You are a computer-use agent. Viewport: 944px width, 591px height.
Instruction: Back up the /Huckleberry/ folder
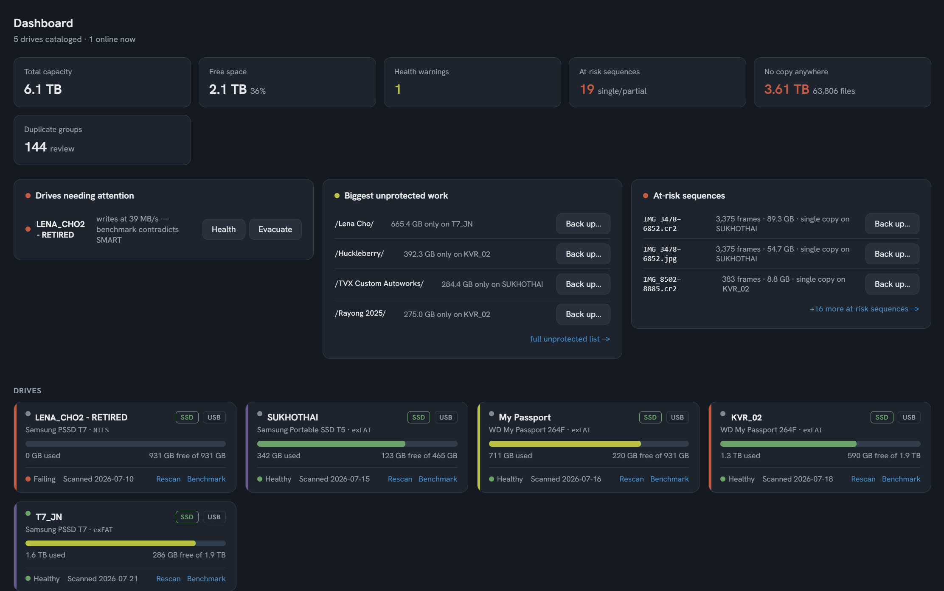tap(583, 254)
